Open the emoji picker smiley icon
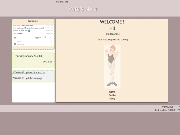Screen dimensions: 180x135 (x=15, y=44)
